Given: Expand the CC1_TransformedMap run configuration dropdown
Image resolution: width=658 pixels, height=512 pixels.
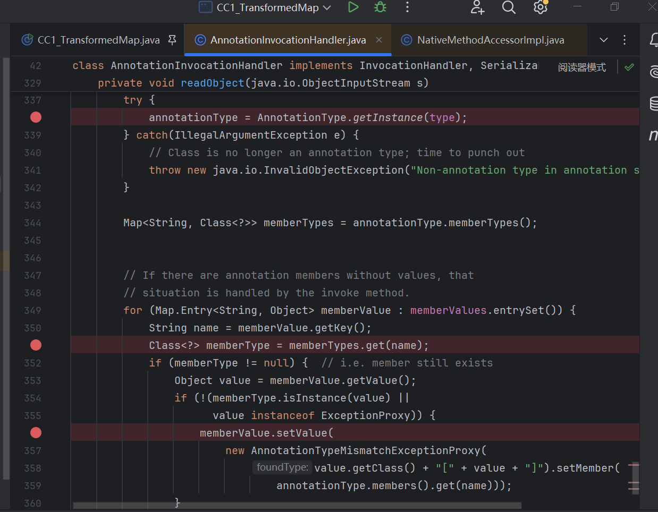Looking at the screenshot, I should 327,7.
